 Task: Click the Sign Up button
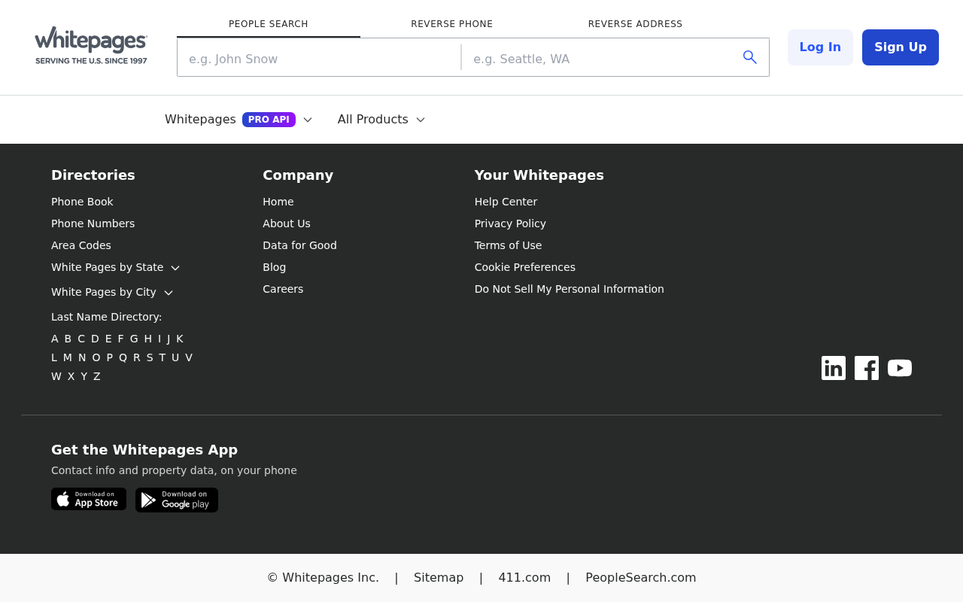click(901, 47)
